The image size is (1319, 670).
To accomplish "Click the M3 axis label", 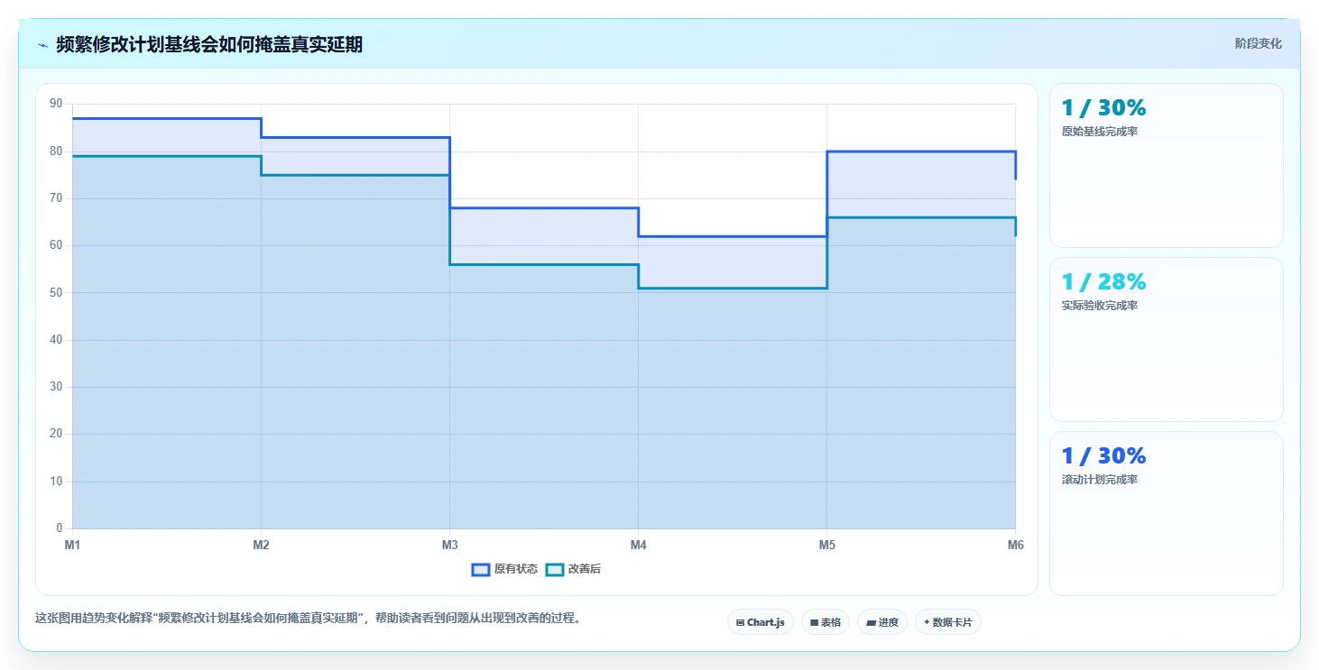I will (x=449, y=545).
